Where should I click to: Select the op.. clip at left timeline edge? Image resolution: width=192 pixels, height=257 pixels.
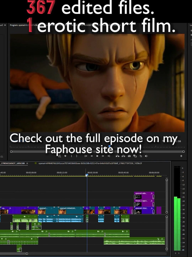click(7, 210)
